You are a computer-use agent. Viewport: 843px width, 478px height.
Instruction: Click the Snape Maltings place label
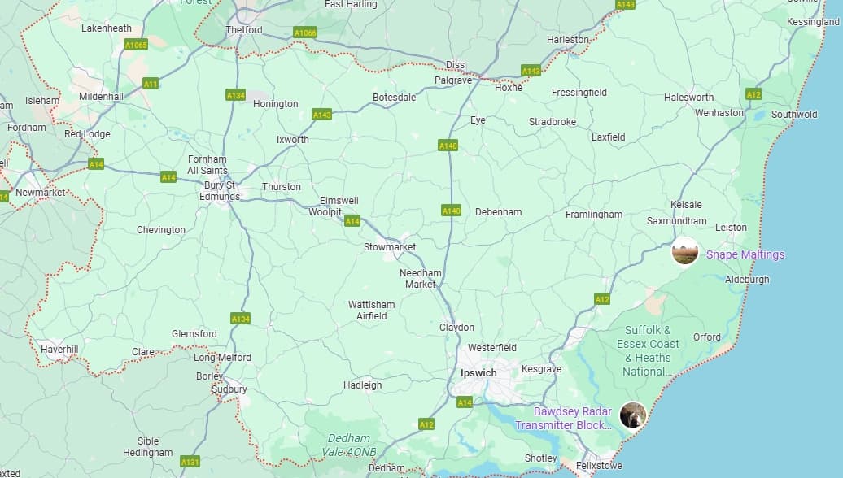[745, 254]
